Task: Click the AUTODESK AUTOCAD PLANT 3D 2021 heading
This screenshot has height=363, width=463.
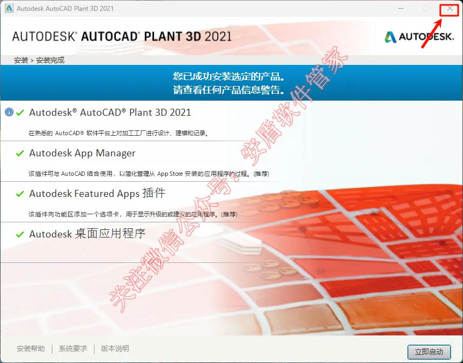Action: 122,37
